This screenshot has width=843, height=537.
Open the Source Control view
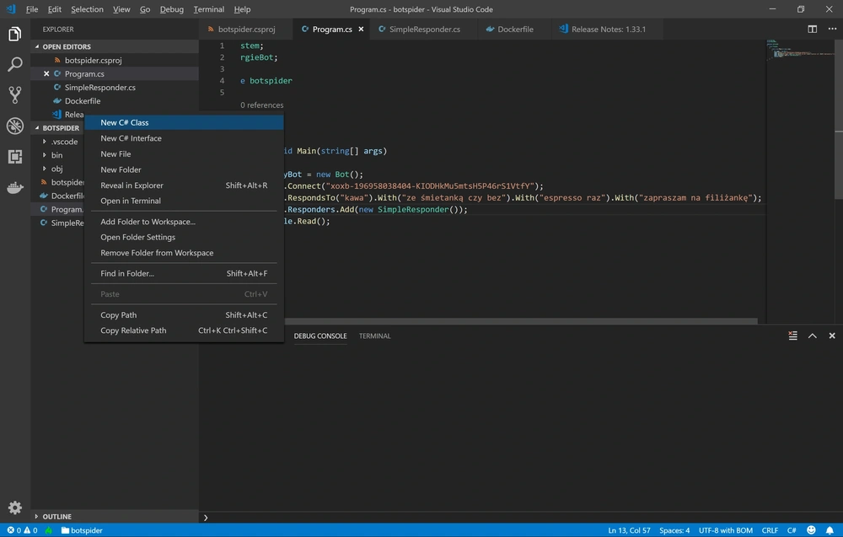[15, 95]
